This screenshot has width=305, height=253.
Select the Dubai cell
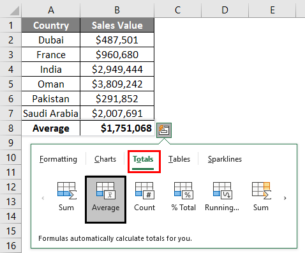pyautogui.click(x=51, y=40)
